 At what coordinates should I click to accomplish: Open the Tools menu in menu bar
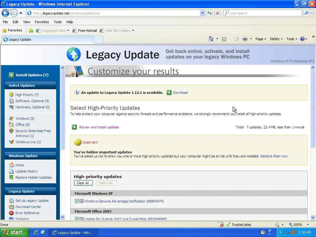pyautogui.click(x=58, y=22)
